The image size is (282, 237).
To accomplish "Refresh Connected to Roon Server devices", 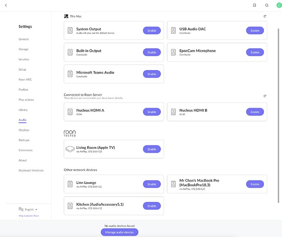I will pos(265,96).
